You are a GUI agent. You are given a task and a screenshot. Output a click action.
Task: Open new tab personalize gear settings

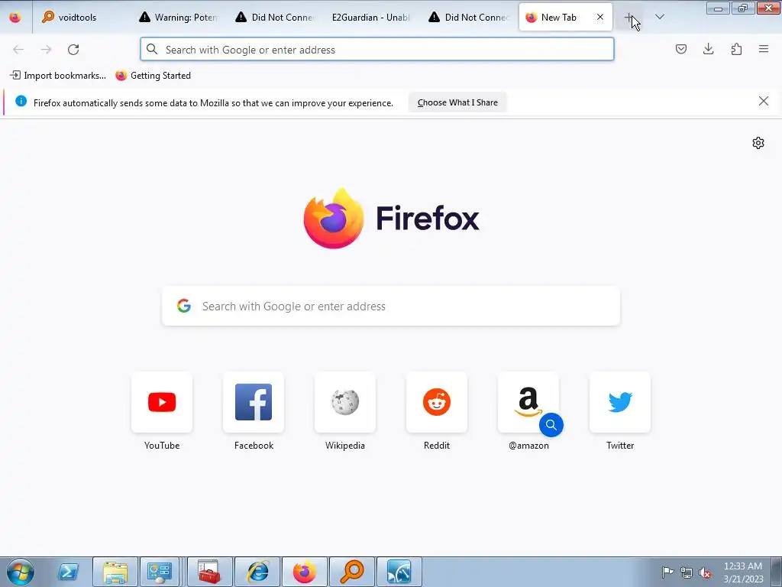coord(758,143)
